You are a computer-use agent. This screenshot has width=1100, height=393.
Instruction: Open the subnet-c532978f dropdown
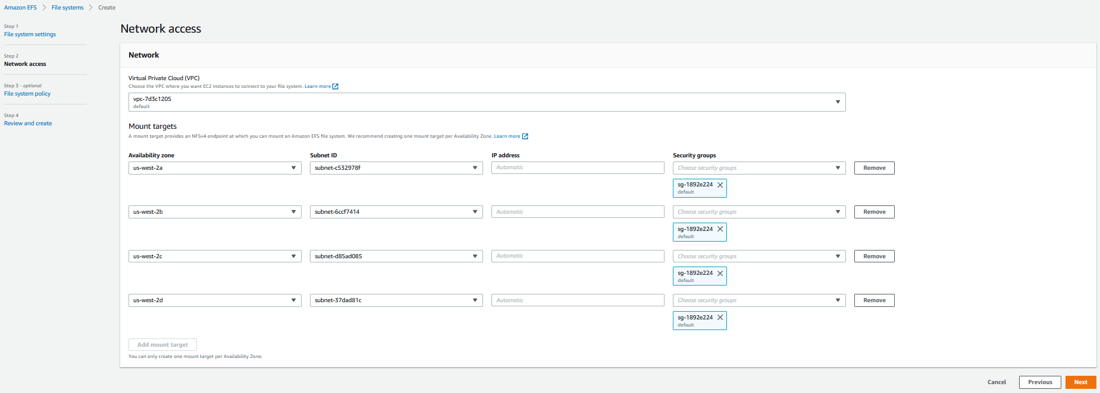pyautogui.click(x=396, y=168)
